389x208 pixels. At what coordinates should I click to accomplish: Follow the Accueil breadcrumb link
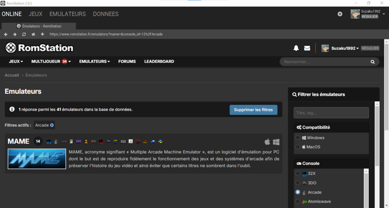[12, 75]
